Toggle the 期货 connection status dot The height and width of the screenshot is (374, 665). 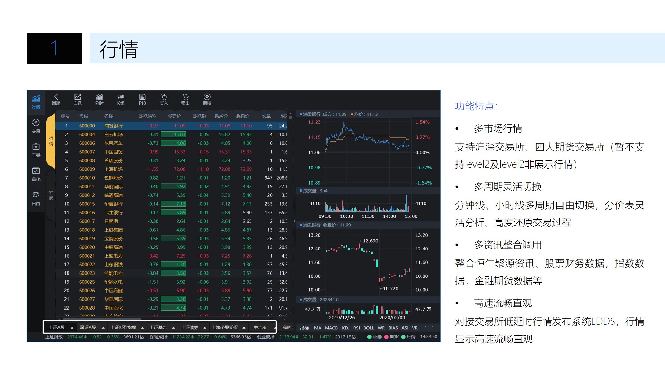pos(387,336)
